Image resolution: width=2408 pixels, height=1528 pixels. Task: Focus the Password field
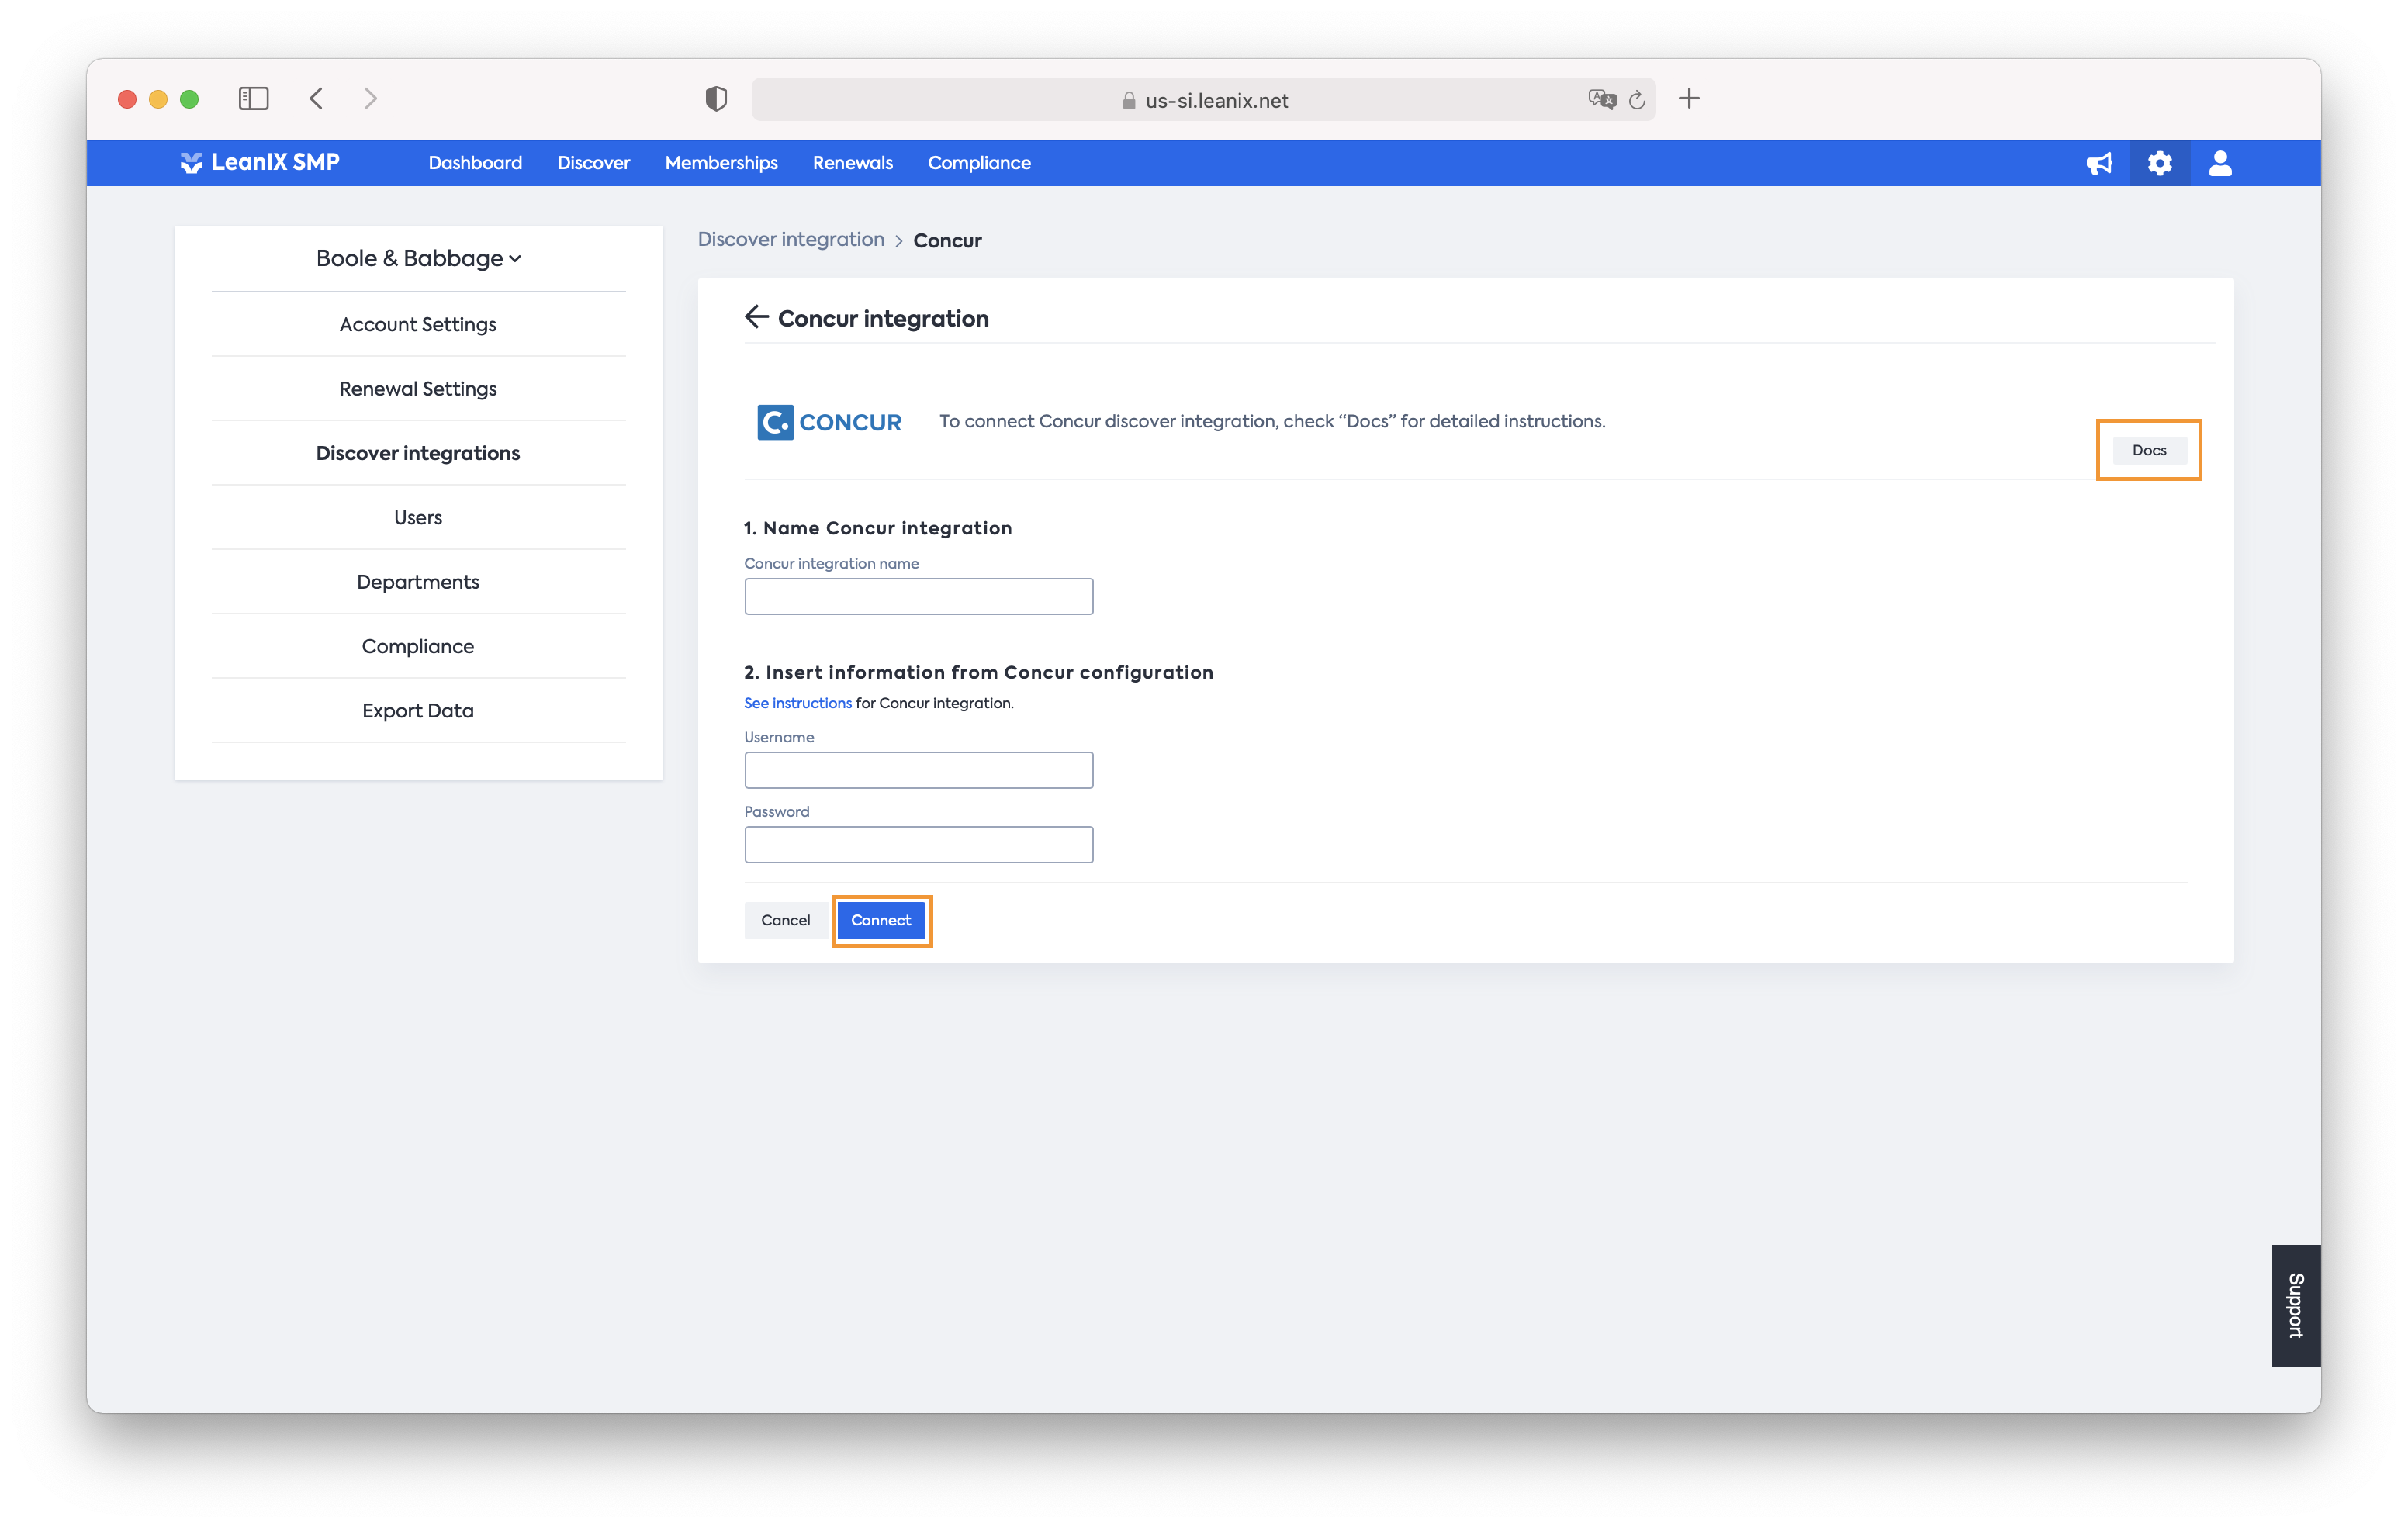(x=918, y=844)
